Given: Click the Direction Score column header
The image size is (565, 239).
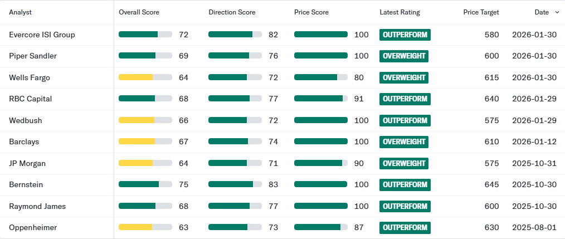Looking at the screenshot, I should point(232,12).
